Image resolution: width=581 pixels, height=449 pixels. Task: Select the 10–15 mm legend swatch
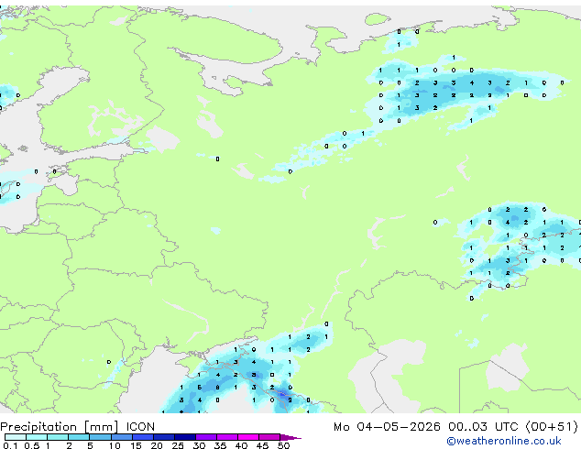[122, 437]
